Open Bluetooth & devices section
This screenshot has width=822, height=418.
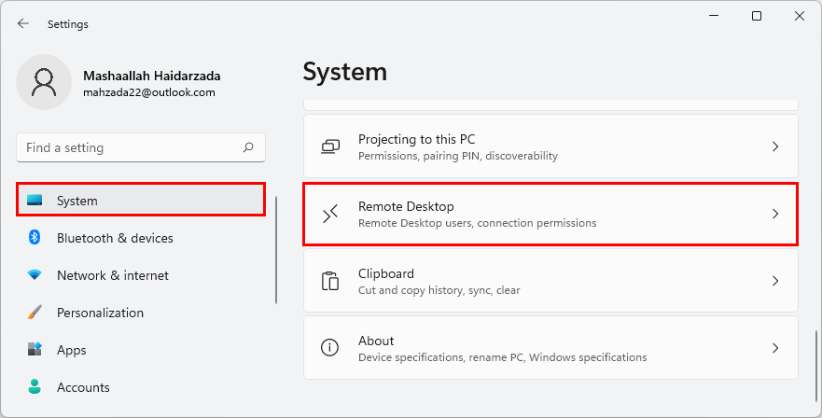pos(115,238)
